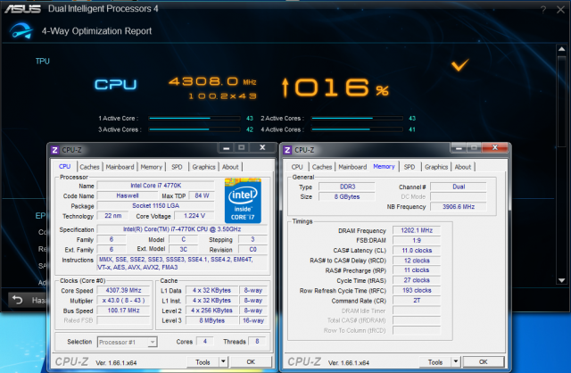The image size is (571, 373).
Task: Close the right CPU-Z Memory window
Action: [494, 147]
